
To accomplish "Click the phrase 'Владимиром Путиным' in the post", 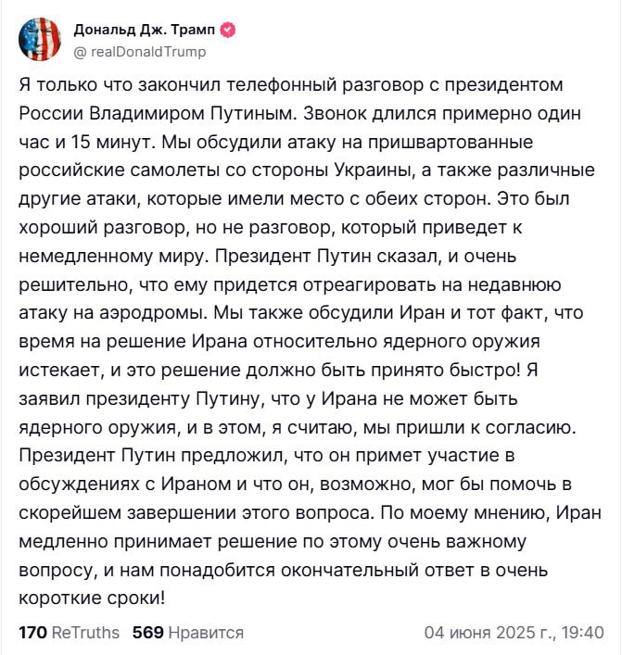I will tap(193, 114).
